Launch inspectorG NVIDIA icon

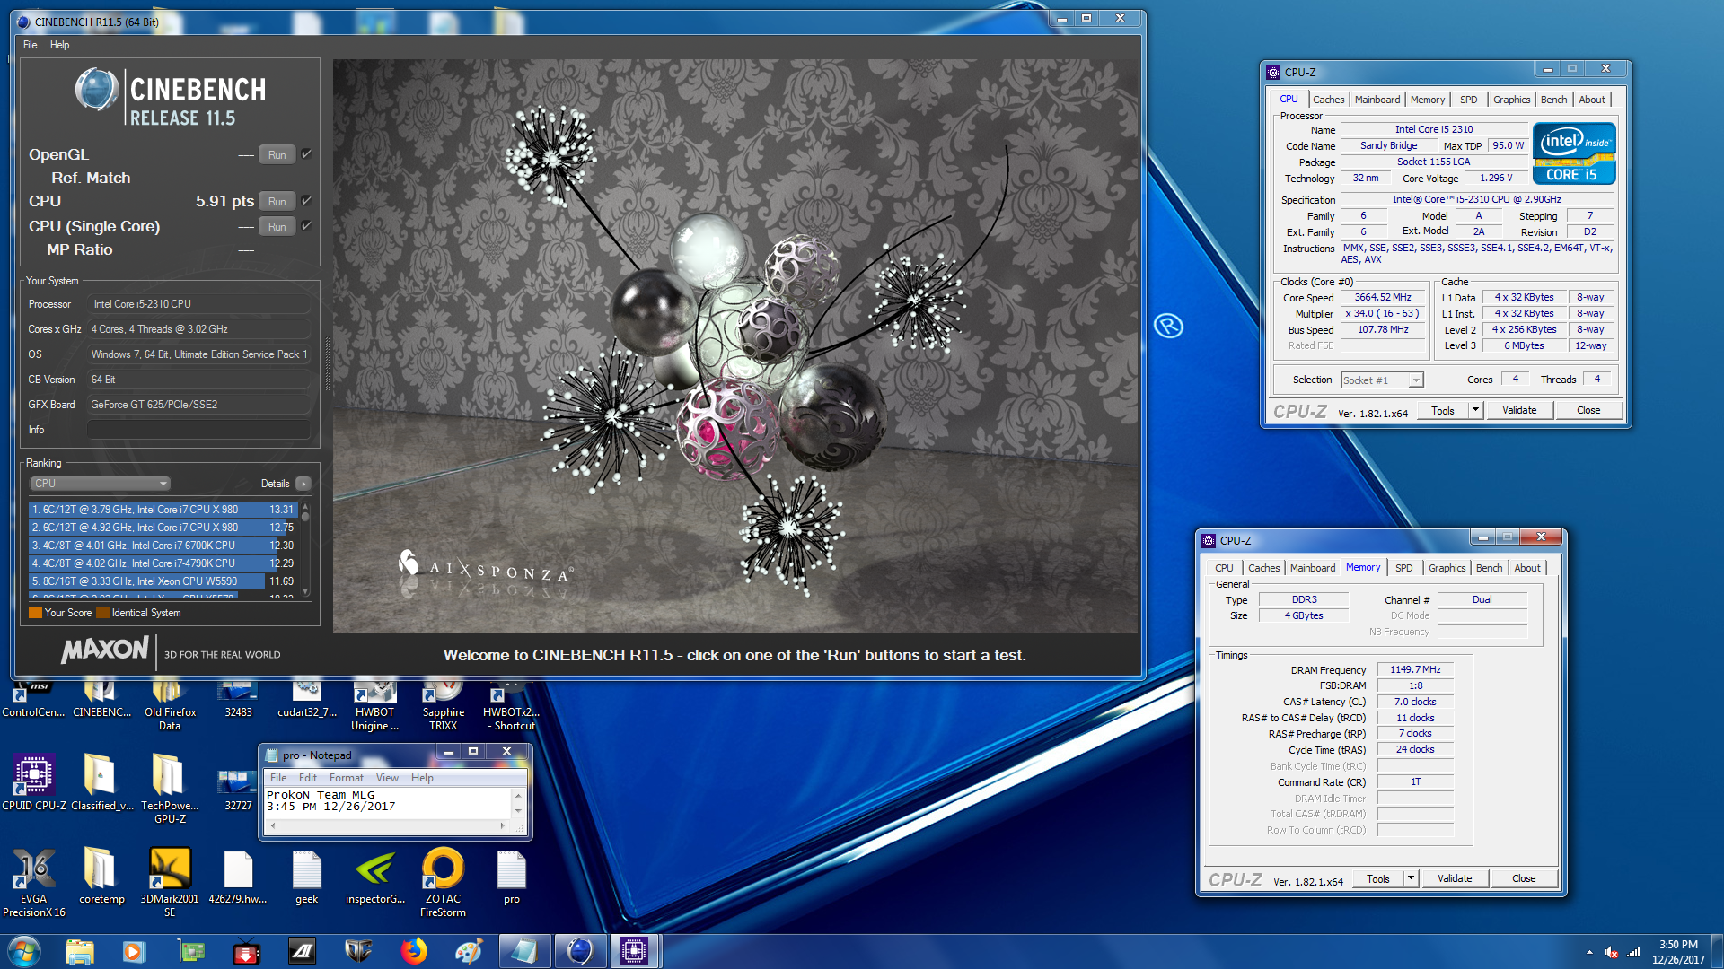pos(374,876)
